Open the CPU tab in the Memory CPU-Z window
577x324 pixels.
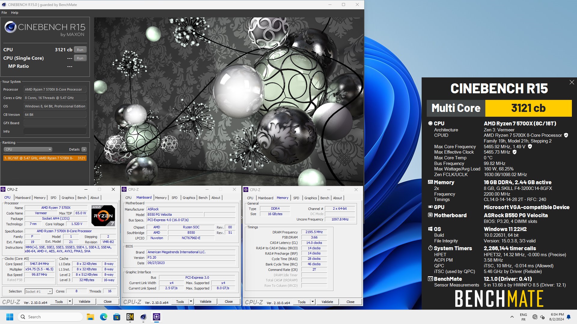pos(250,198)
